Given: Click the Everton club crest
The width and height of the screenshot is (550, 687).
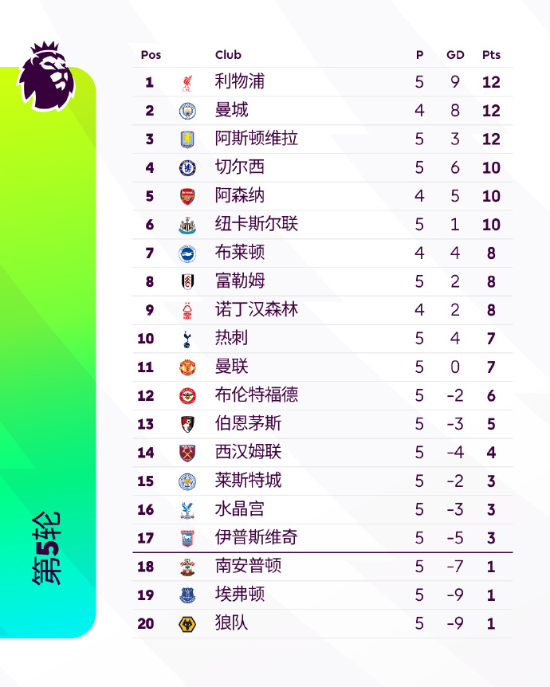Looking at the screenshot, I should click(x=187, y=595).
